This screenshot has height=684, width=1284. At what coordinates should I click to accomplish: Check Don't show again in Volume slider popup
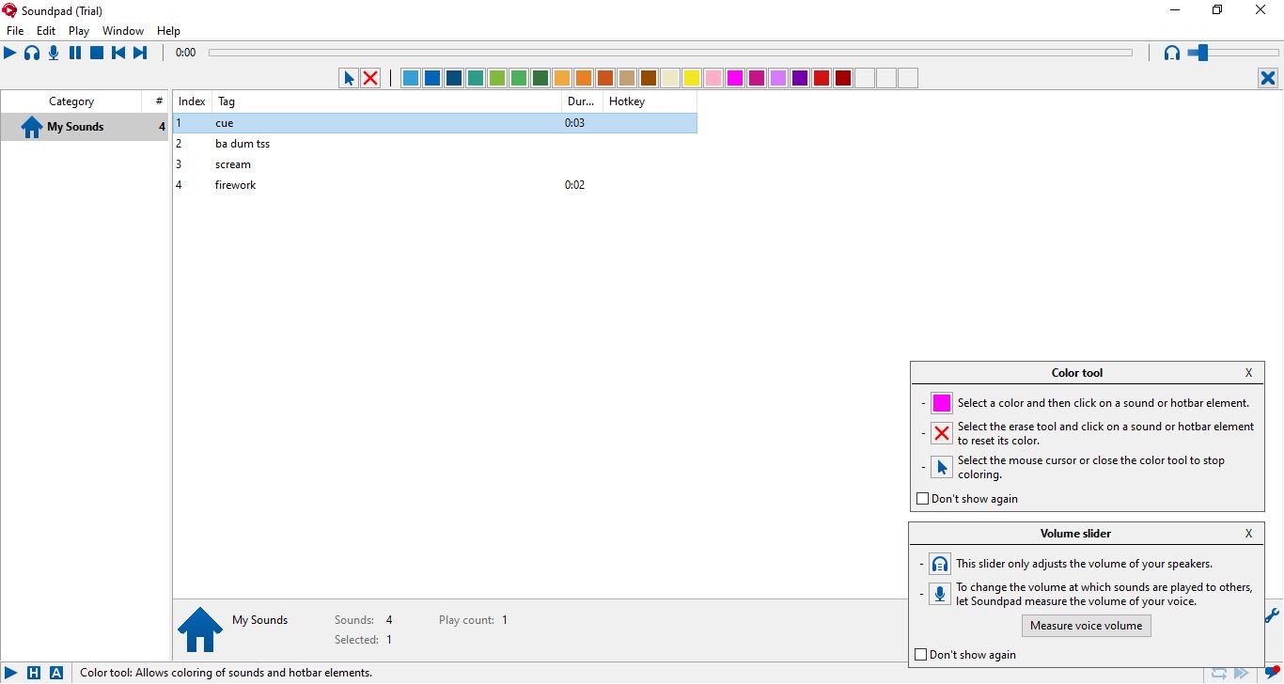(921, 655)
